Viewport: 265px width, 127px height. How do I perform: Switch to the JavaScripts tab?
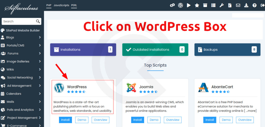coord(61,5)
